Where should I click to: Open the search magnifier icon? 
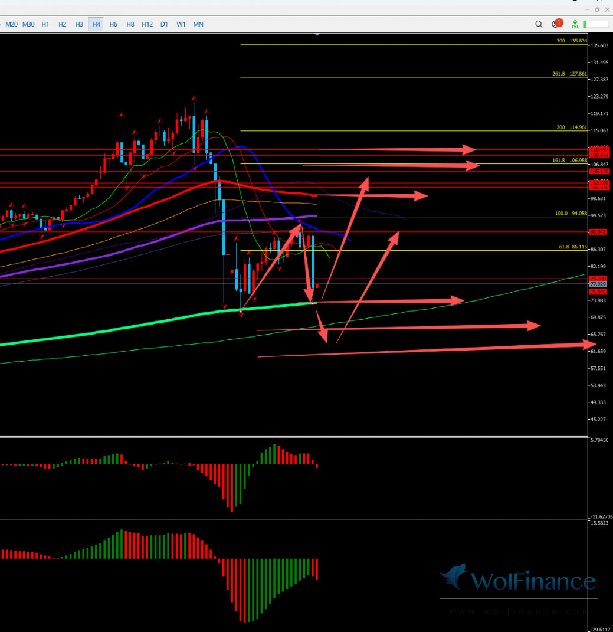(x=539, y=24)
